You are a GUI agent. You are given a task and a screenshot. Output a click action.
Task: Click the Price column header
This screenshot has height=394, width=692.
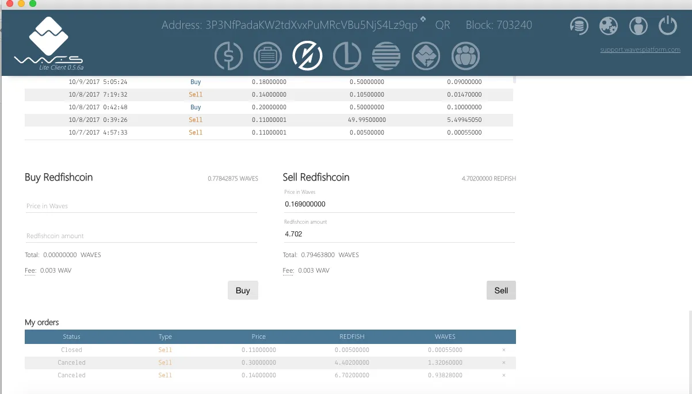click(259, 336)
